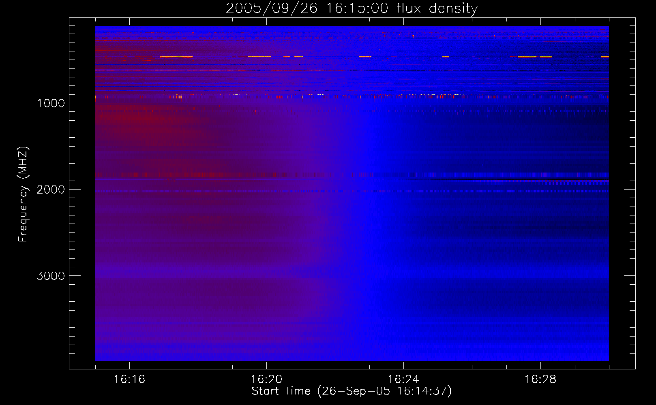656x405 pixels.
Task: Click the 3000 frequency tick label
Action: pyautogui.click(x=51, y=276)
